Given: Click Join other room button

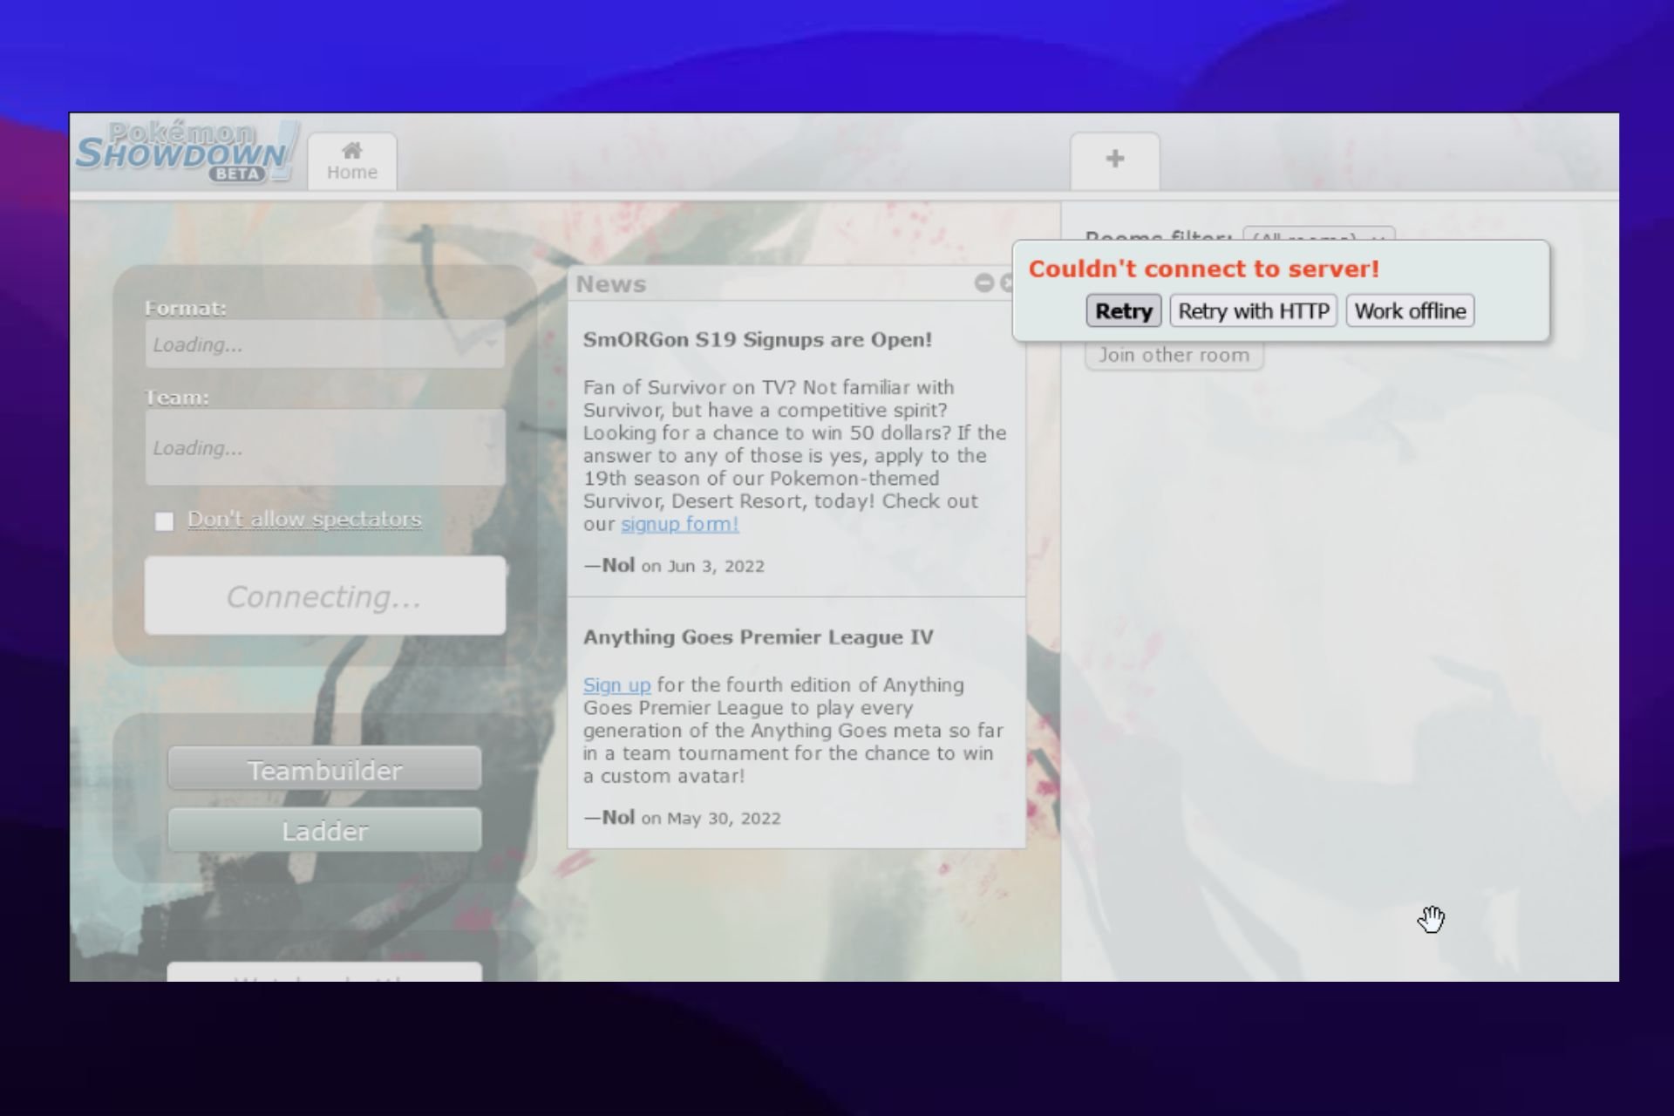Looking at the screenshot, I should coord(1174,356).
